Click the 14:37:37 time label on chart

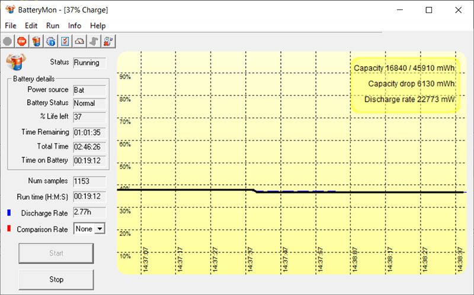coord(250,260)
